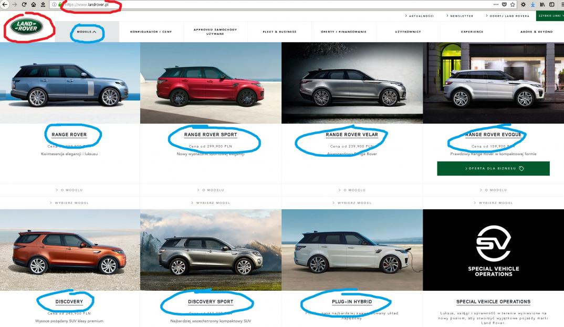This screenshot has height=327, width=564.
Task: Click Wybierz Model under Range Rover Sport
Action: 211,203
